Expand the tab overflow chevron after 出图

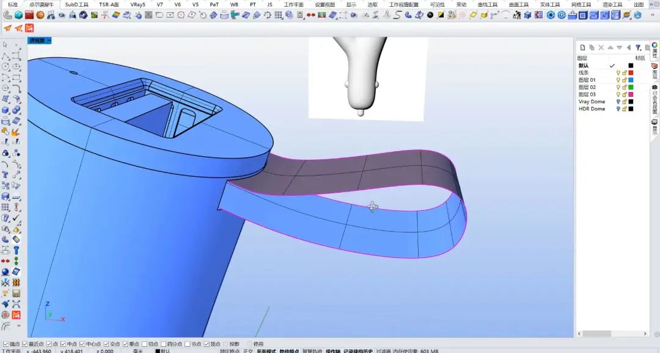(650, 4)
